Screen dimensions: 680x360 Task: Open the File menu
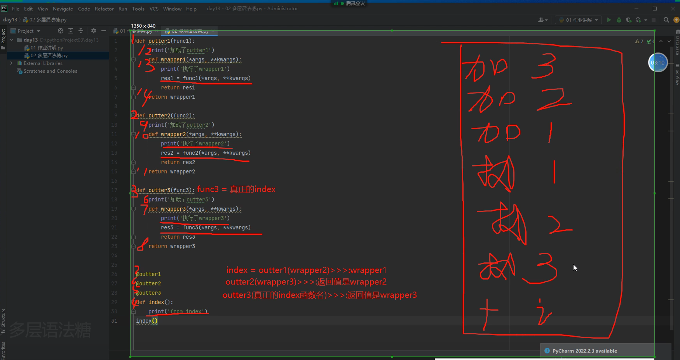click(16, 9)
